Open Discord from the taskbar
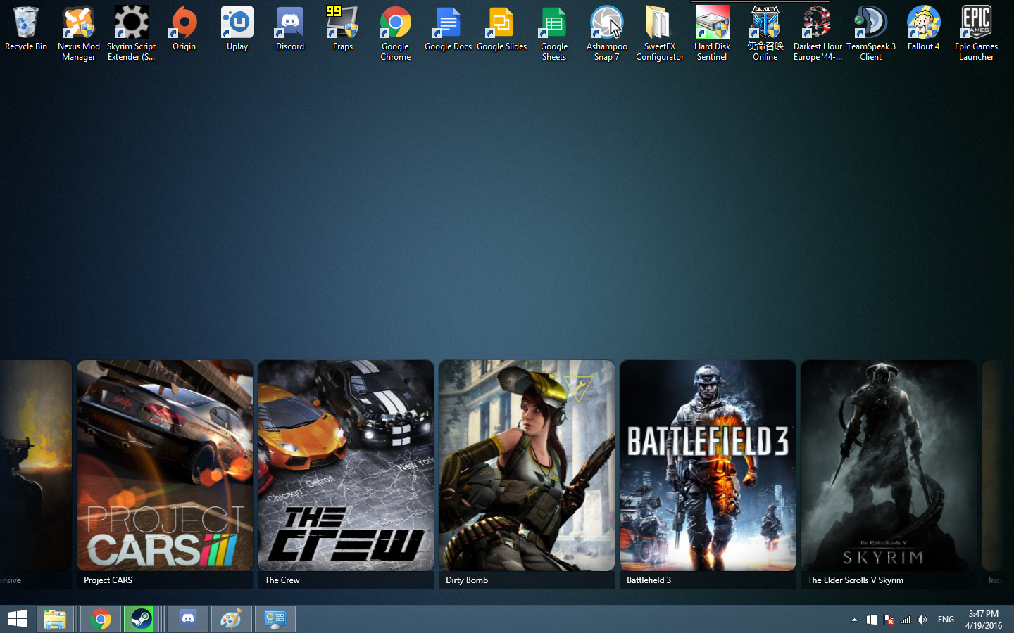This screenshot has height=633, width=1014. (187, 619)
